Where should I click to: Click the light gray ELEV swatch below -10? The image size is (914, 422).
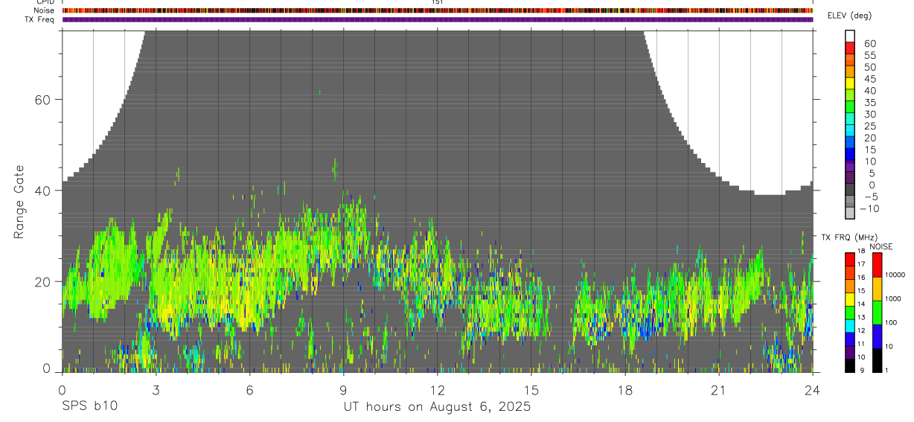850,213
